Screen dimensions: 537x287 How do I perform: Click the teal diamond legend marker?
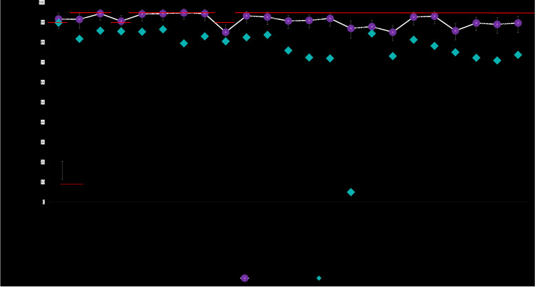pos(319,278)
